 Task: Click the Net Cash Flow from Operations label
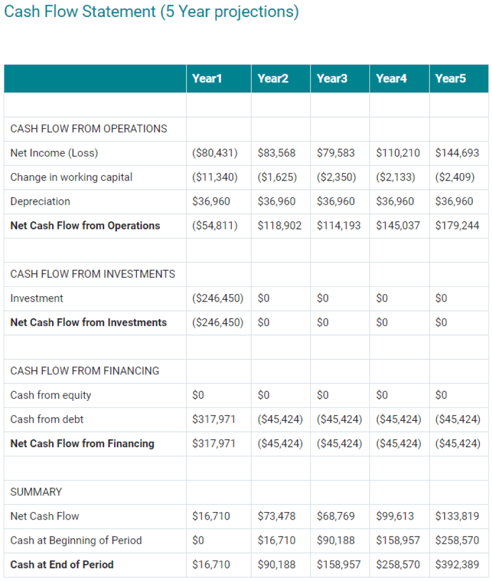tap(85, 226)
